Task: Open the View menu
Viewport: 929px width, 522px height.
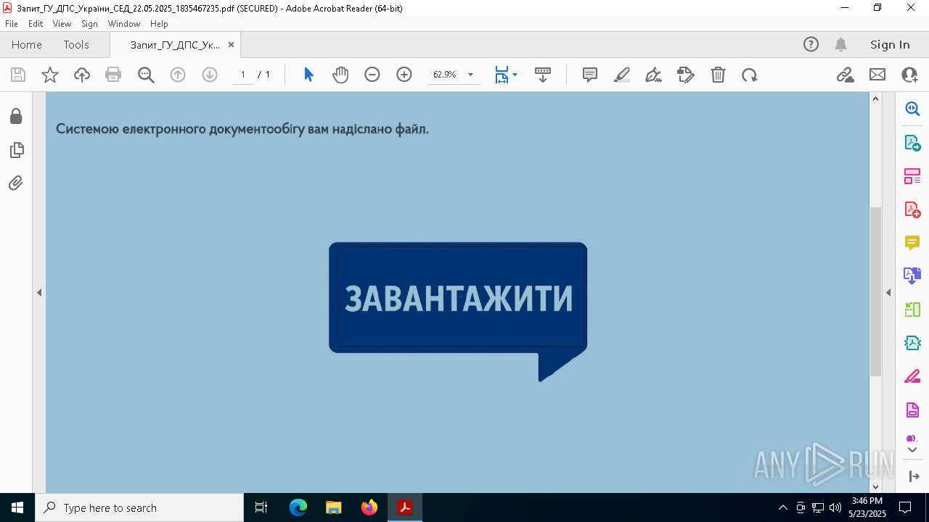Action: point(62,24)
